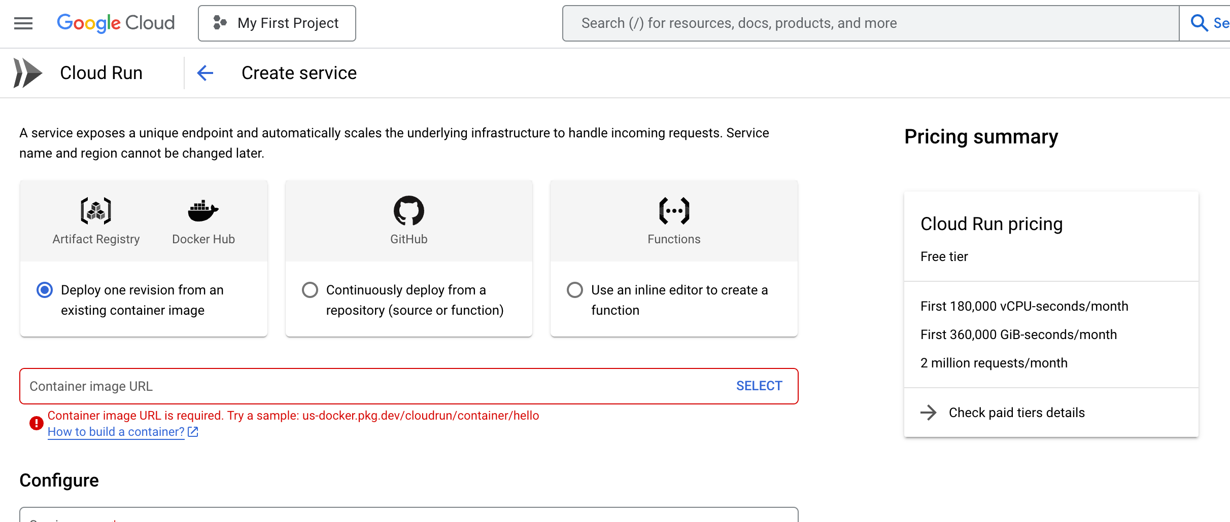The image size is (1230, 522).
Task: Select use an inline editor option
Action: (575, 290)
